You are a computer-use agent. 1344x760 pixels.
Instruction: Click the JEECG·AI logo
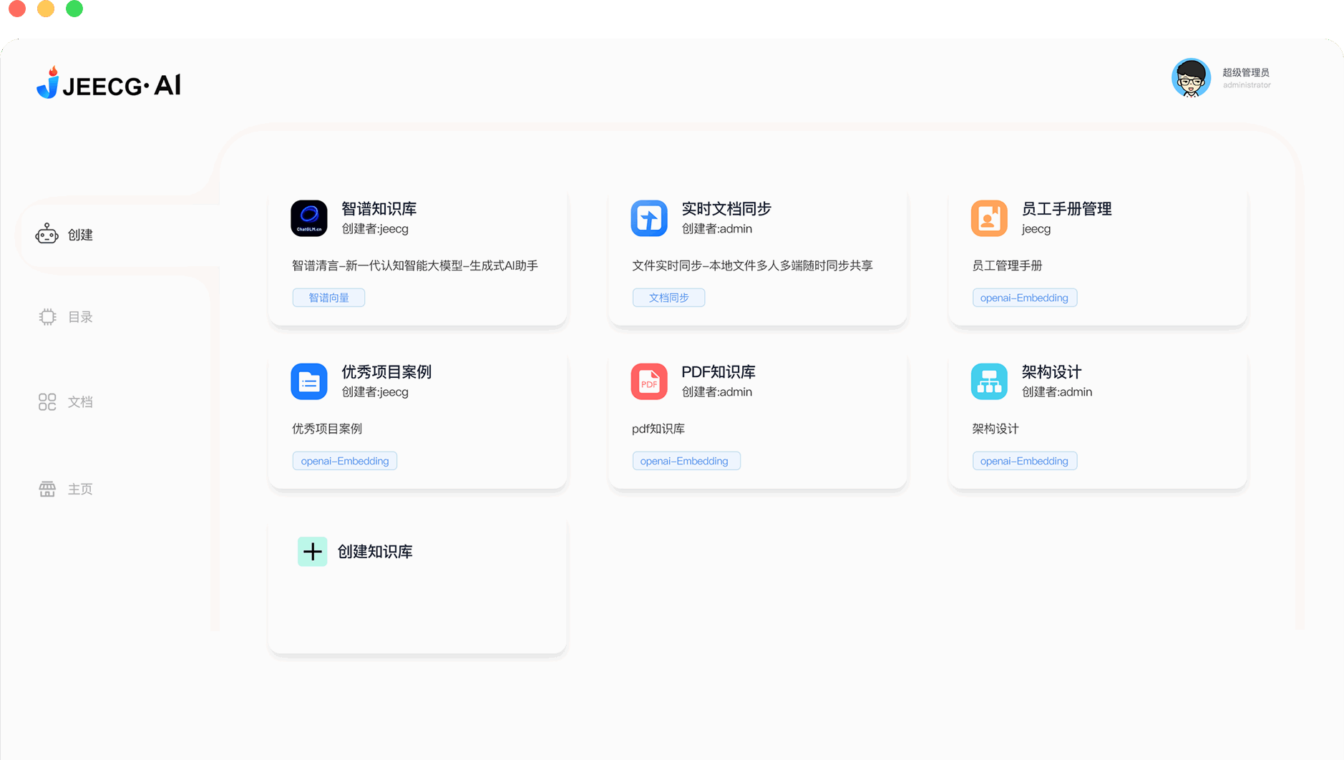108,84
